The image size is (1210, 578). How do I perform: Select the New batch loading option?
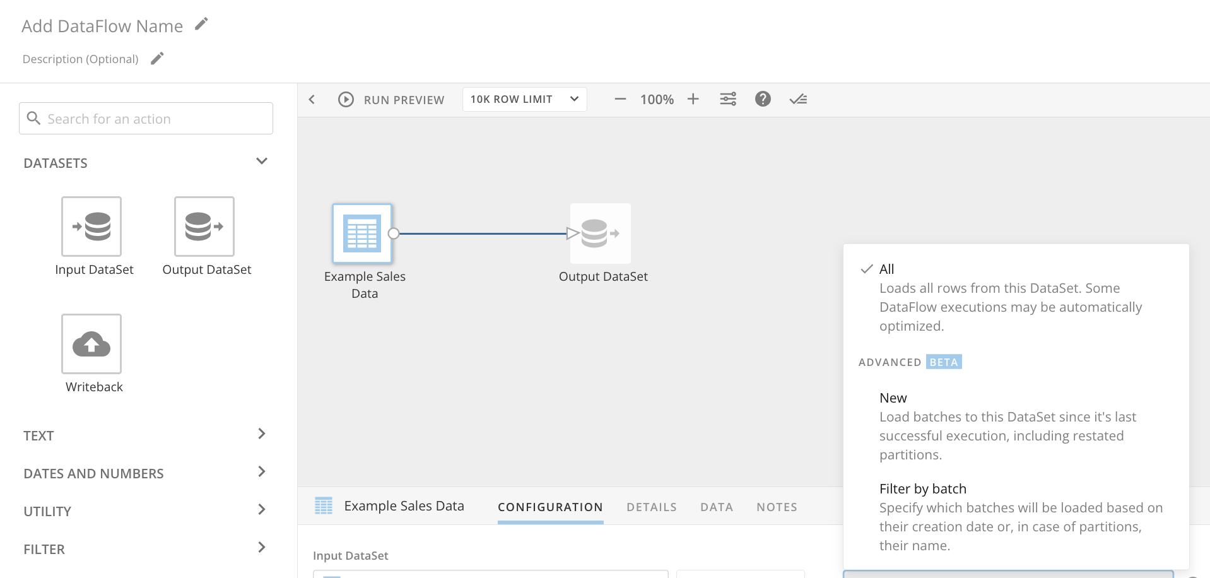(893, 398)
